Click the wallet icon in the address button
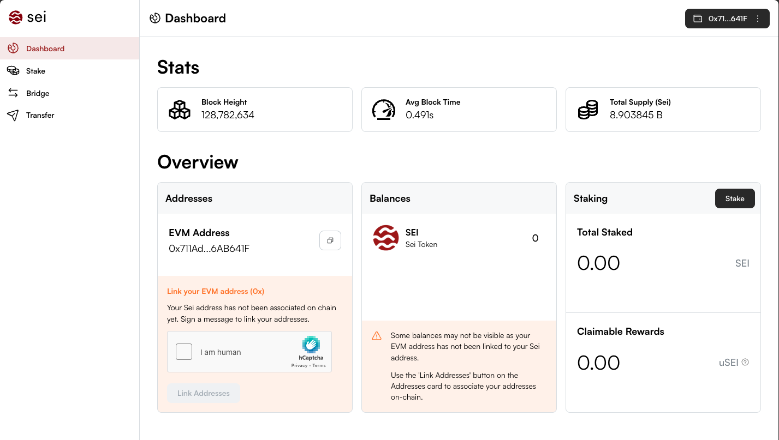779x440 pixels. pyautogui.click(x=698, y=19)
